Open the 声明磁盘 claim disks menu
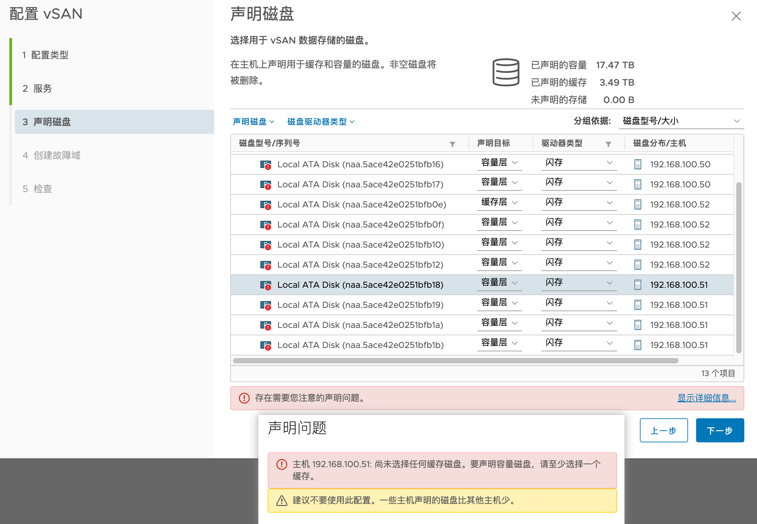Image resolution: width=757 pixels, height=524 pixels. [x=253, y=121]
